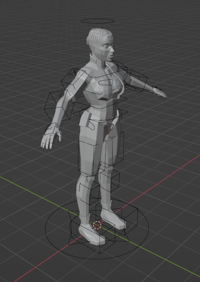This screenshot has height=282, width=200.
Task: Select the wrist control on the outstretched hand
Action: tap(156, 90)
